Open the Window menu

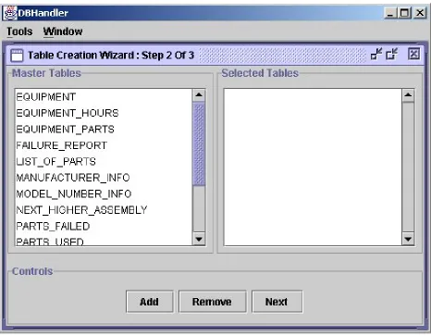63,31
